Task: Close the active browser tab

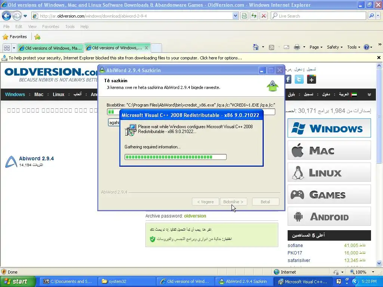Action: pos(146,48)
